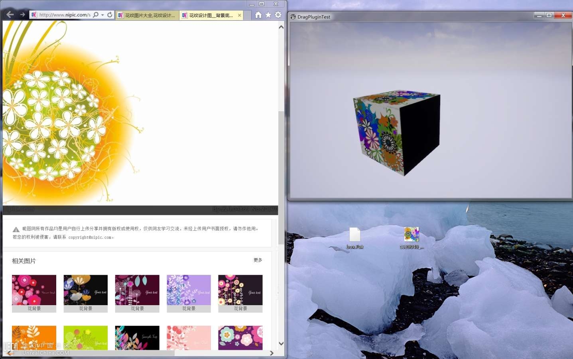Close the 花纹设计图 tab
The height and width of the screenshot is (359, 573).
(239, 15)
